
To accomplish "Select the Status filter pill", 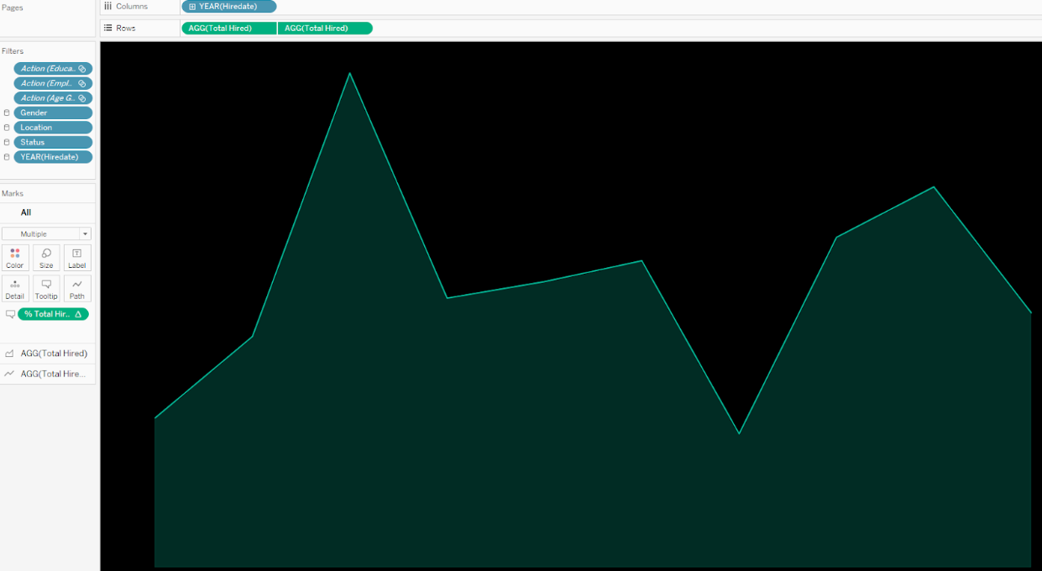I will (x=53, y=143).
